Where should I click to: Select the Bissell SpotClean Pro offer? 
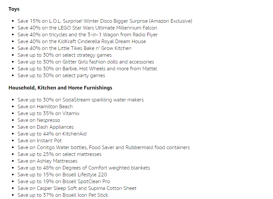64,181
